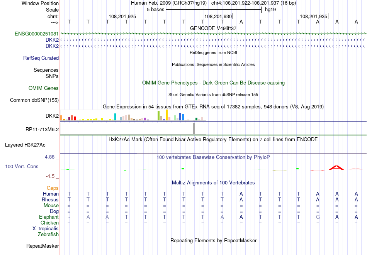Click the 4.88 PhyloP upper scale value
This screenshot has height=255, width=367.
(50, 157)
